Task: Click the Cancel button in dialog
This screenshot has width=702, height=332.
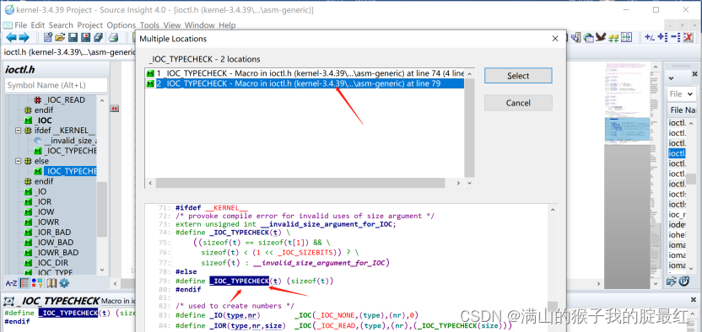Action: (x=518, y=103)
